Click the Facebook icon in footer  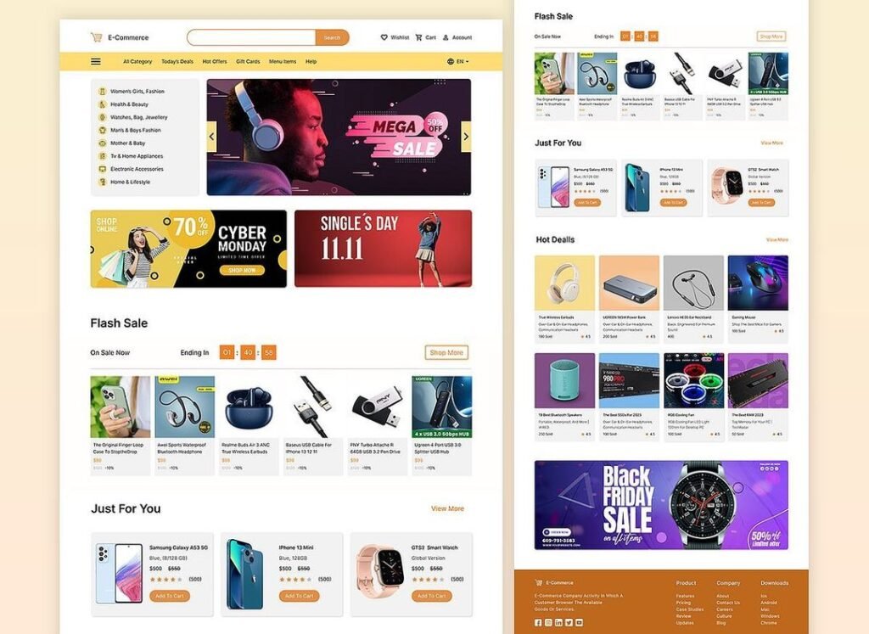pos(537,622)
